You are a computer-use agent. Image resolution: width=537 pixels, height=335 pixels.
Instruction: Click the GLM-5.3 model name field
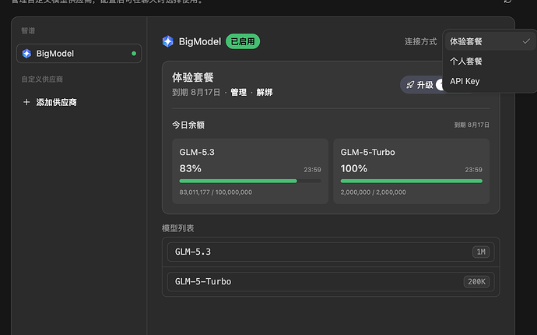(x=331, y=252)
